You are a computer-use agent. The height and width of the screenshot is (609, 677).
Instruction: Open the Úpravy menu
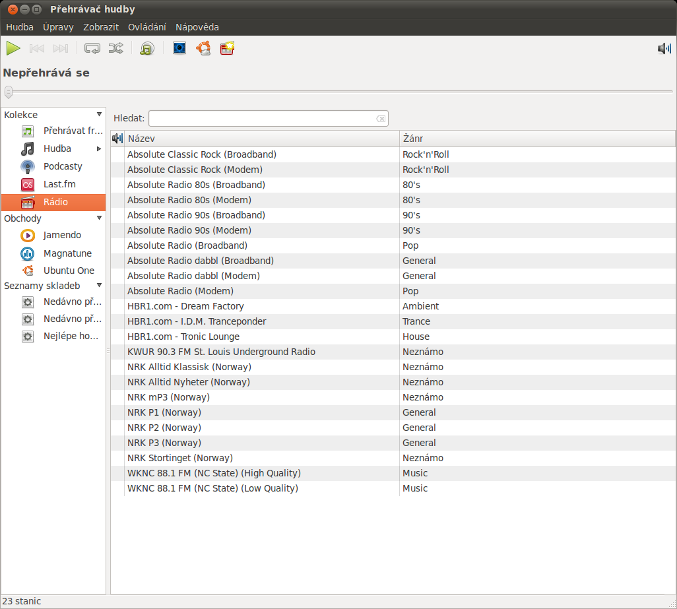(58, 27)
